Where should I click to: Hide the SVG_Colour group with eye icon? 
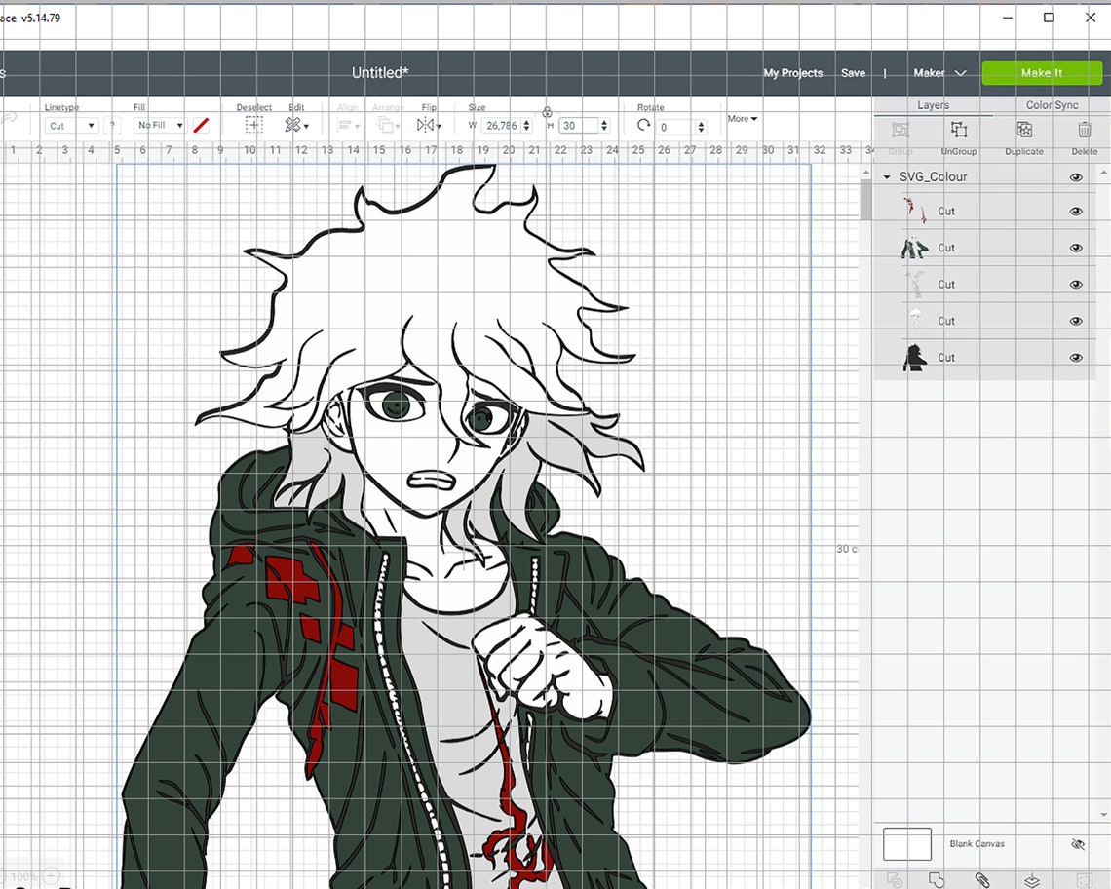pos(1076,177)
